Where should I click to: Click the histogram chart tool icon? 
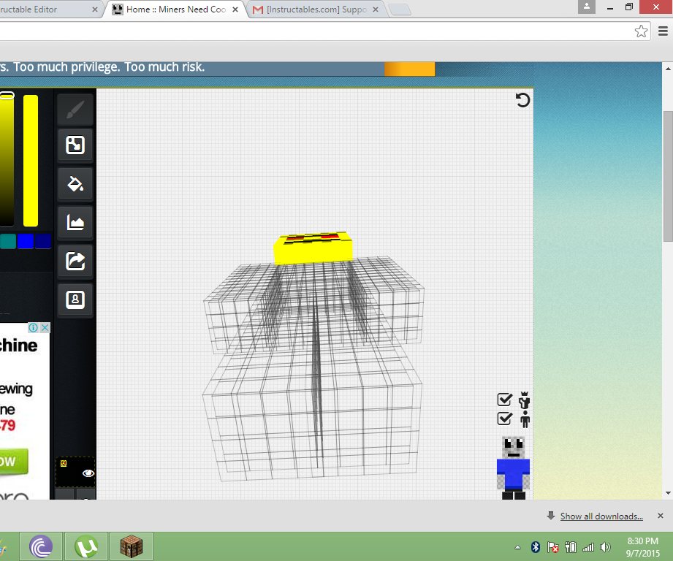click(75, 223)
